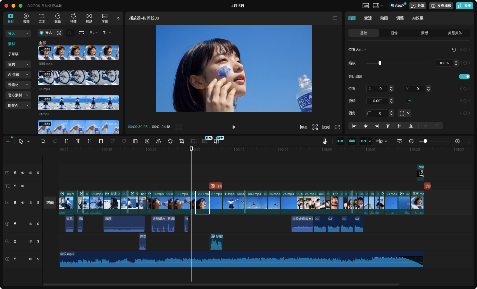Click the 封面 cover button
477x289 pixels.
pyautogui.click(x=50, y=203)
